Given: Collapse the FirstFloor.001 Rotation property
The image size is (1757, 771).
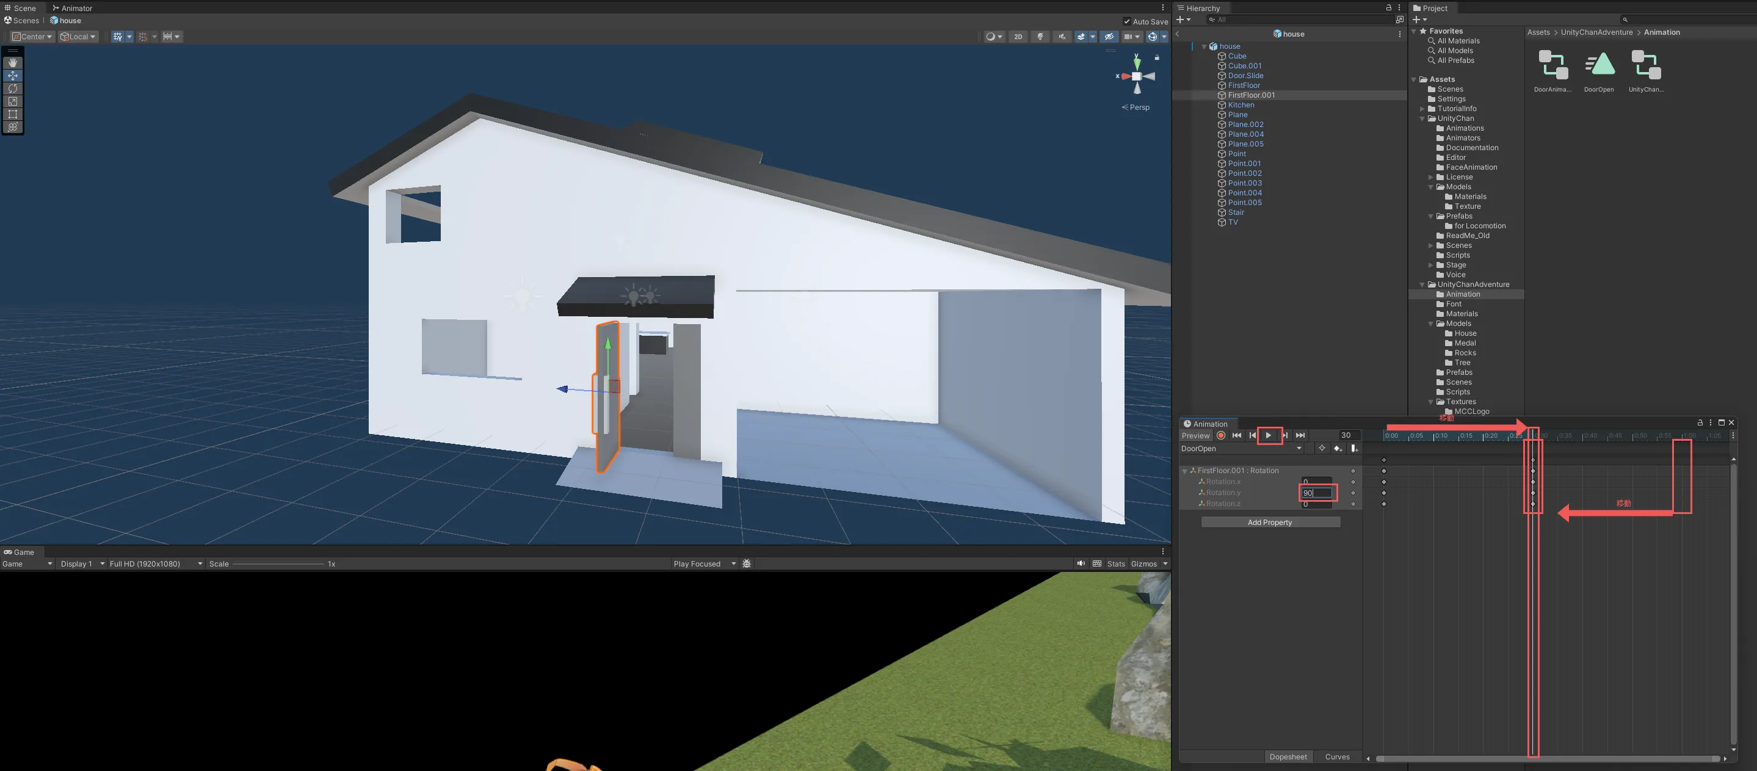Looking at the screenshot, I should pyautogui.click(x=1185, y=471).
